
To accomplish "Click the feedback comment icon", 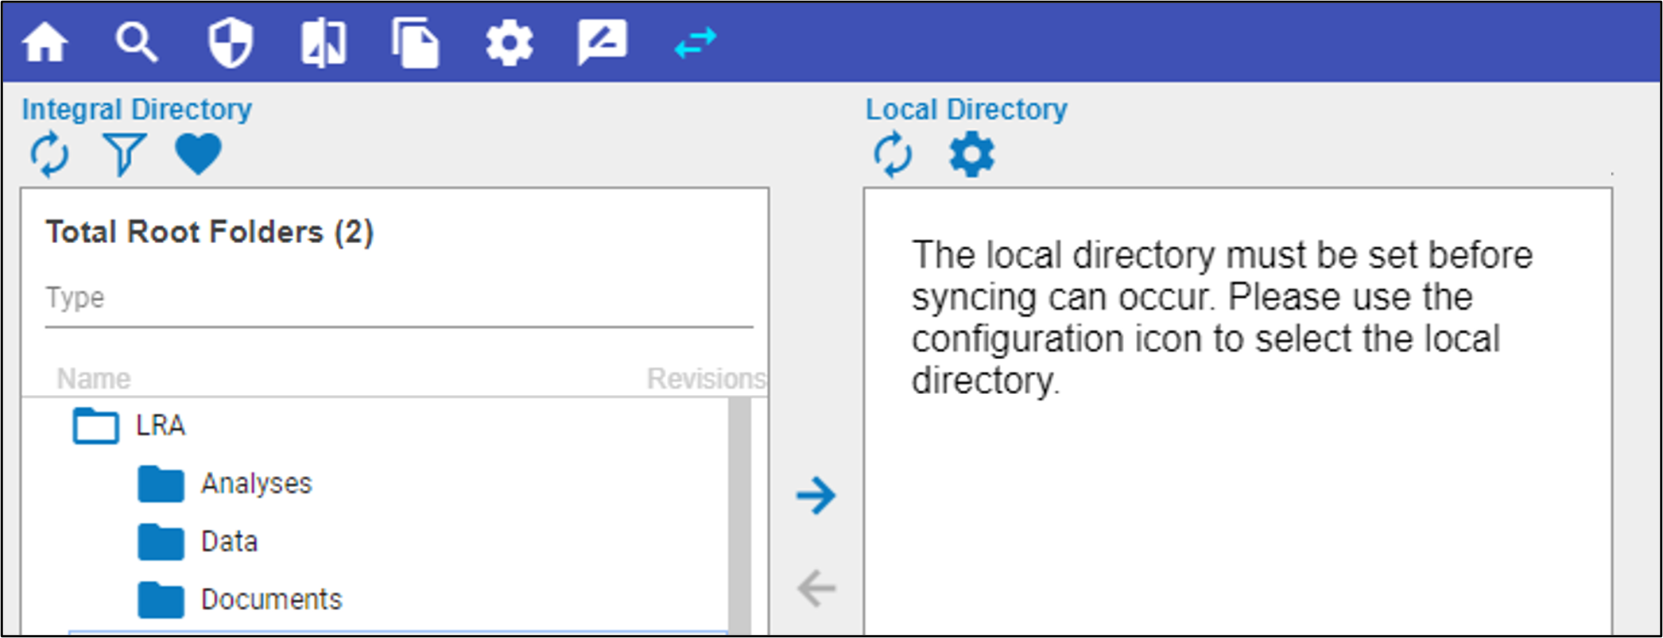I will 602,43.
